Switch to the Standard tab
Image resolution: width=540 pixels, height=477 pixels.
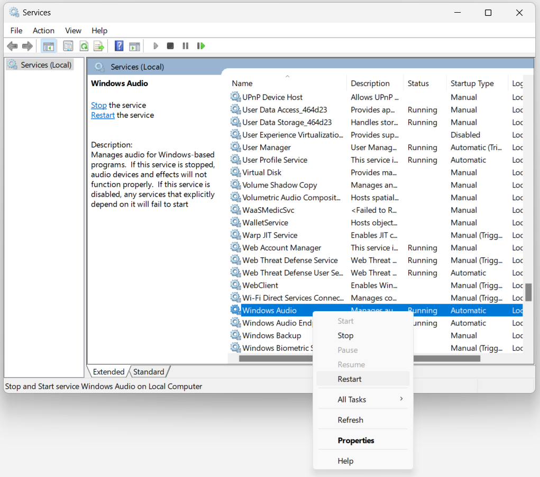[149, 372]
